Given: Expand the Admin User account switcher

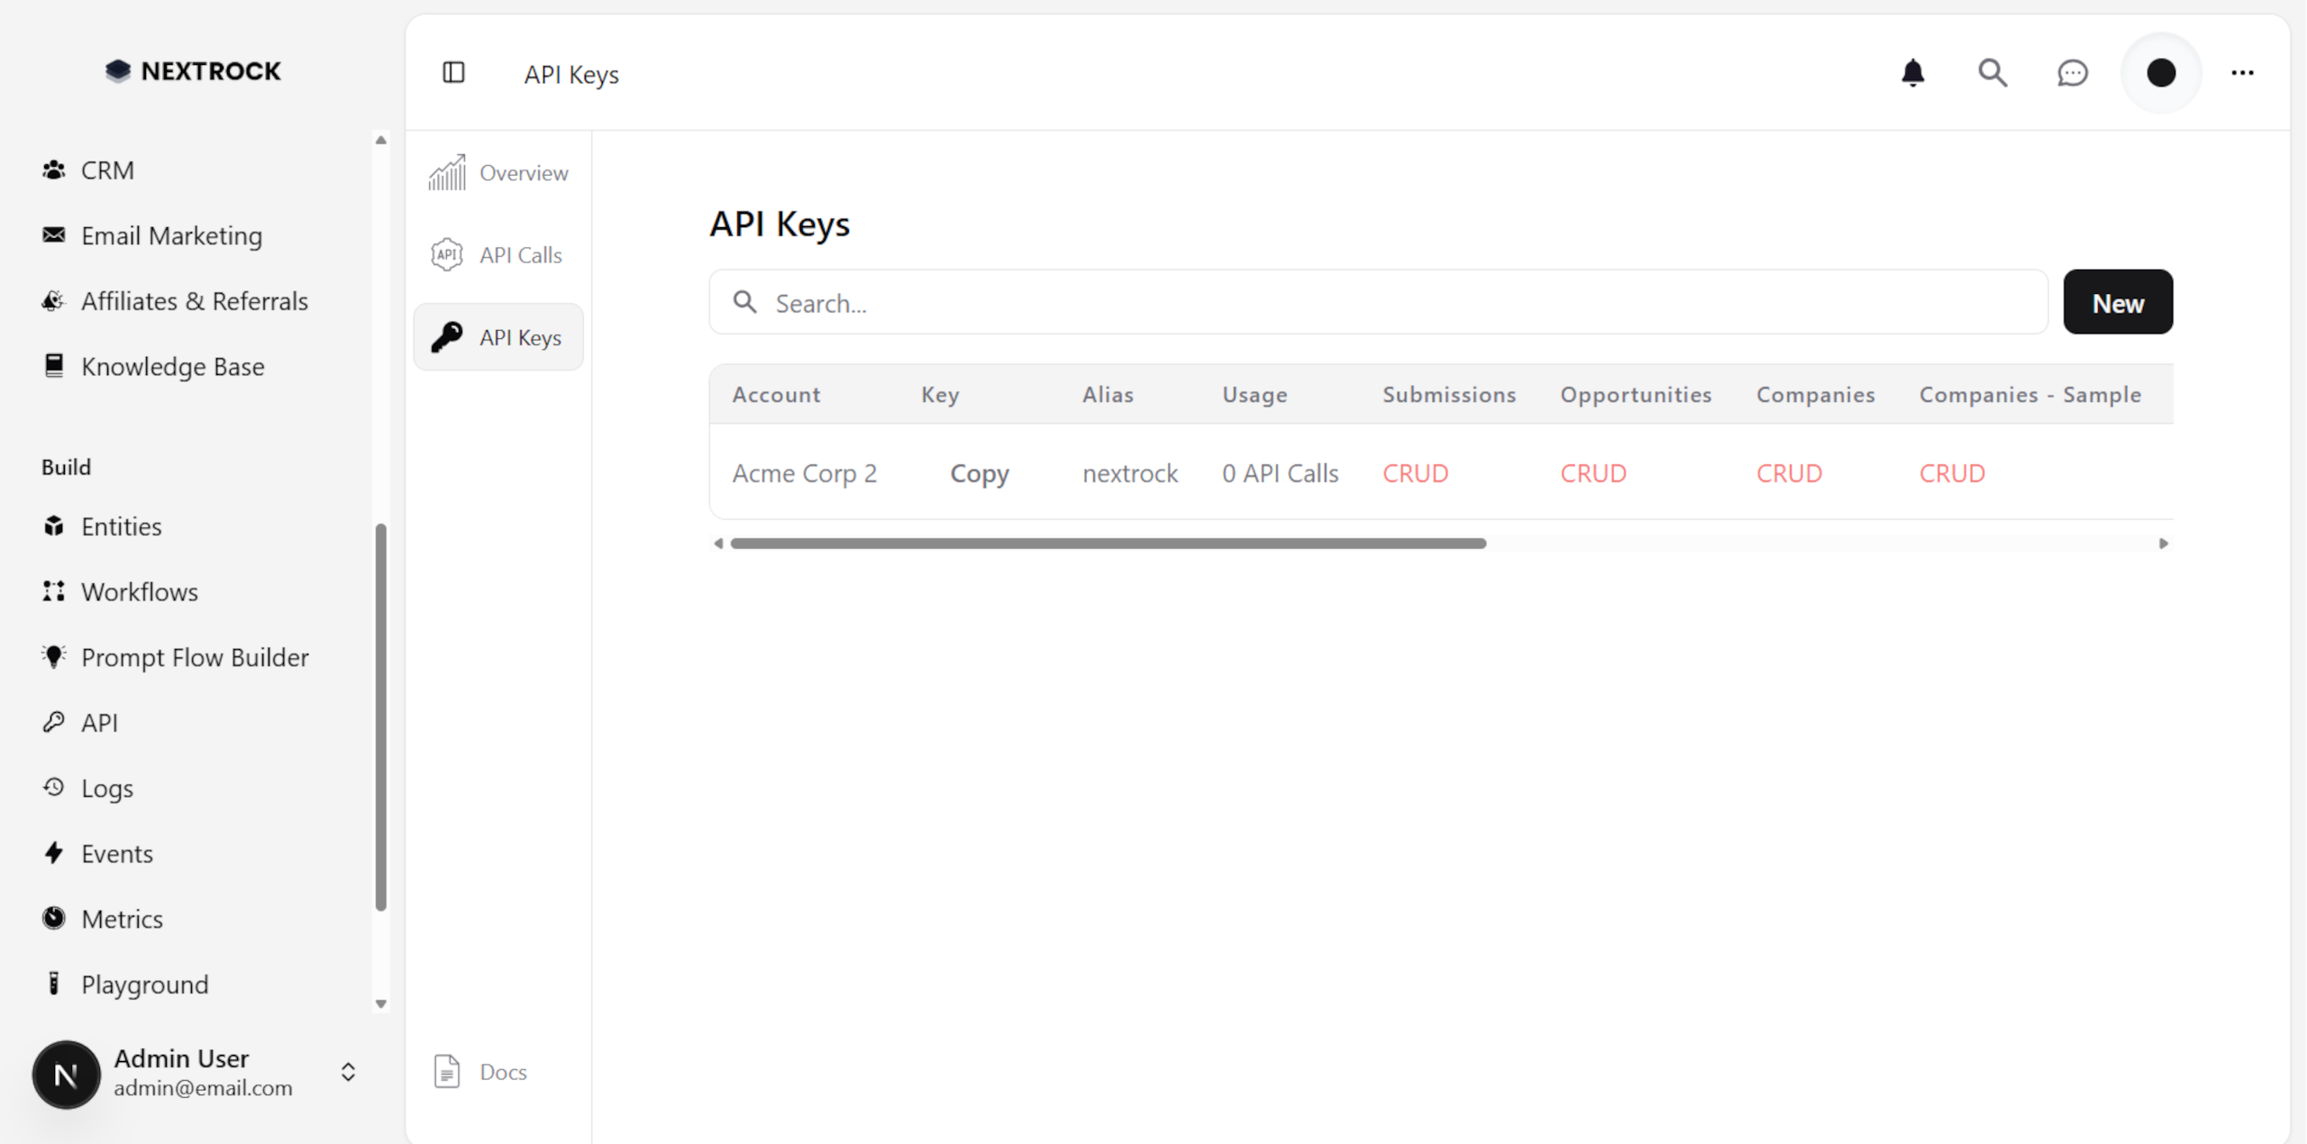Looking at the screenshot, I should tap(348, 1072).
